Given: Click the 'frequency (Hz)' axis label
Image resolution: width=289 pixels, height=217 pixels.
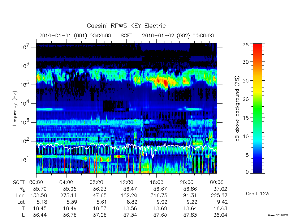Looking at the screenshot, I should 15,109.
